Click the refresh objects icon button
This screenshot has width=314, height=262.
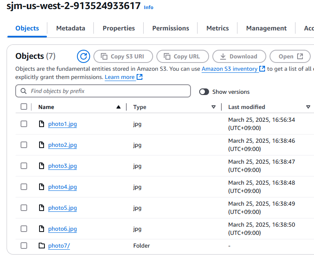tap(84, 56)
